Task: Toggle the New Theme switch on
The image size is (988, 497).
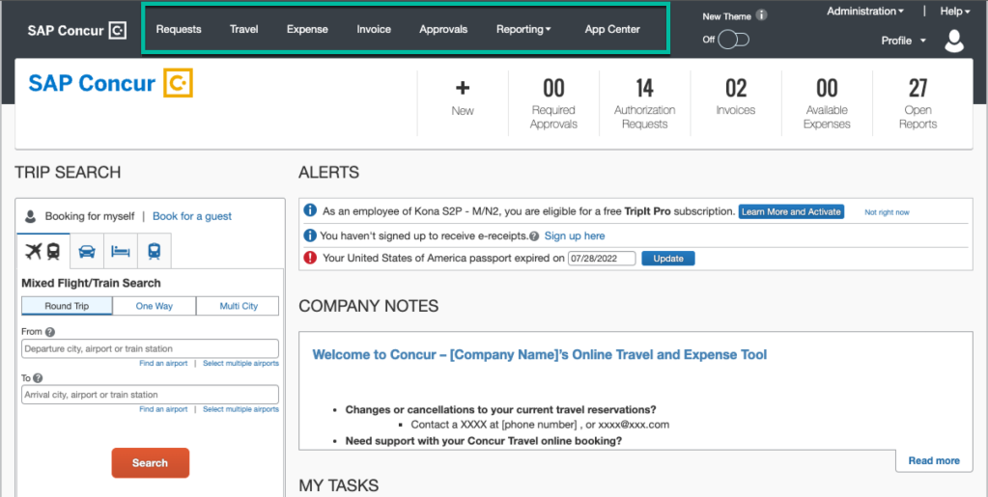Action: 734,40
